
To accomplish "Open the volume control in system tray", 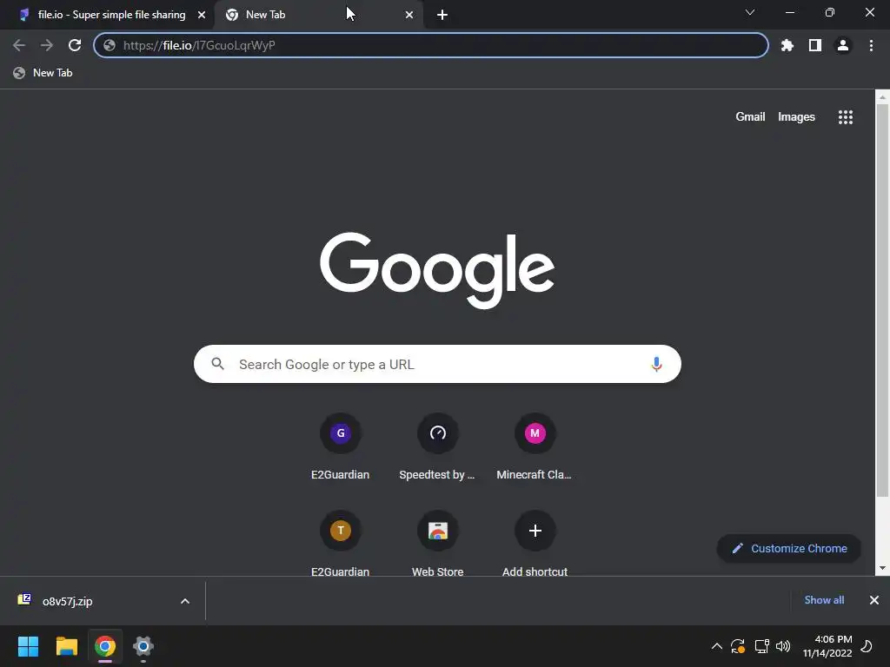I will pyautogui.click(x=783, y=646).
